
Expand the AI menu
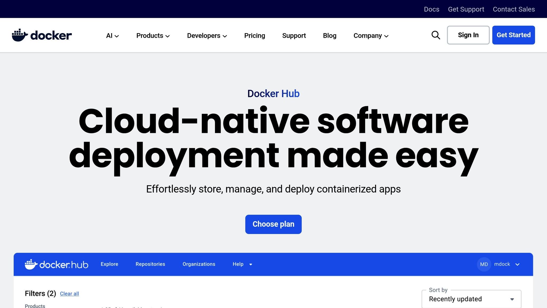112,36
